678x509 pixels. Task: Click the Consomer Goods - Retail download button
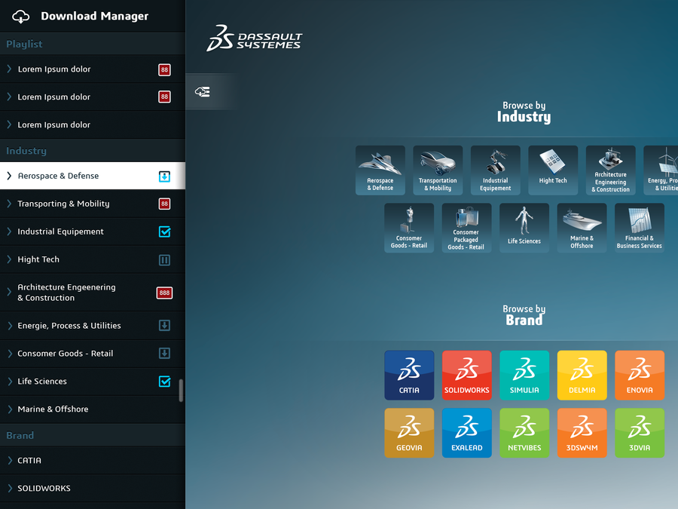pos(164,354)
